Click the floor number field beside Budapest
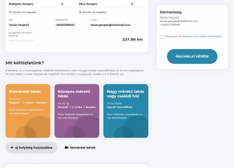Viewport: 234px width, 168px height. coord(67,4)
